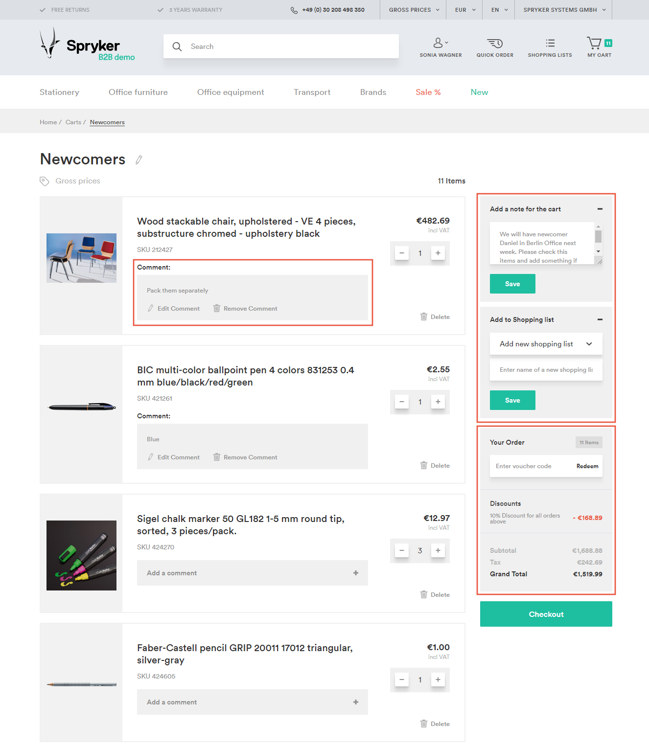This screenshot has height=748, width=649.
Task: Decrease quantity of Sigel chalk marker
Action: point(402,551)
